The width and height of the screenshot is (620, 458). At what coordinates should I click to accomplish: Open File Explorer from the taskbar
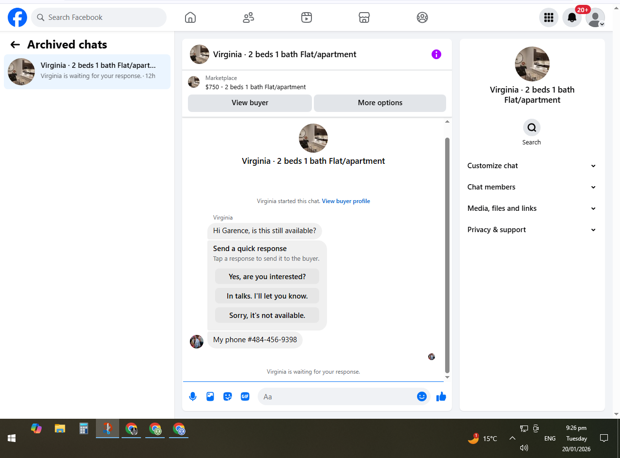[x=60, y=428]
